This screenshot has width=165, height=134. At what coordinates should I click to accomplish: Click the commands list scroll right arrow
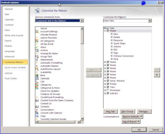[79, 122]
